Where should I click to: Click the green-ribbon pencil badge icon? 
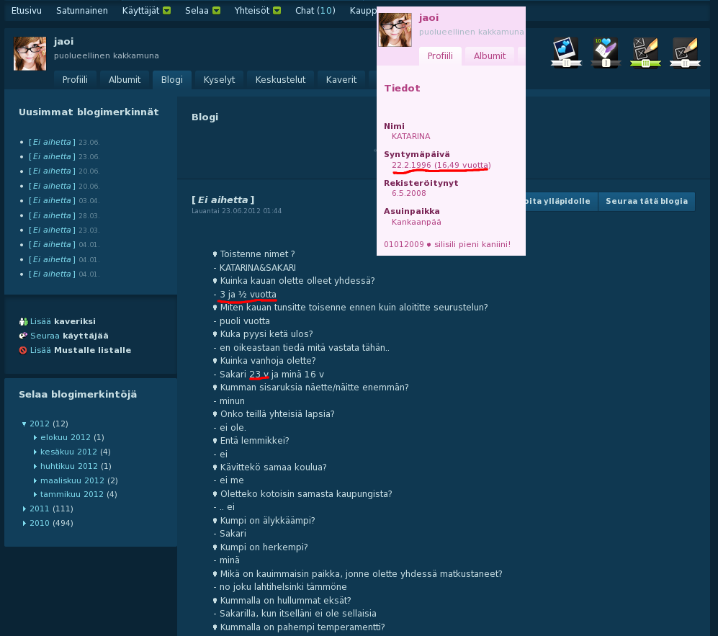(645, 53)
